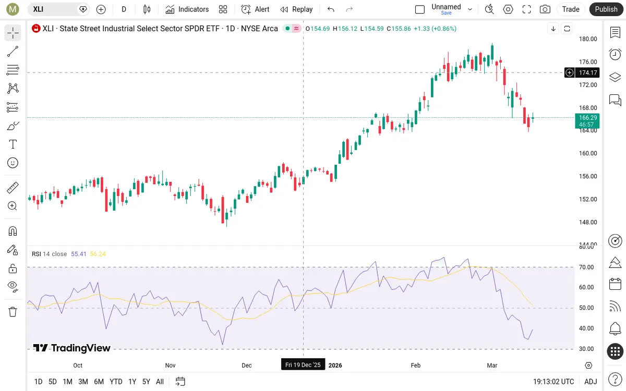
Task: Set the 5D date range
Action: coord(53,382)
